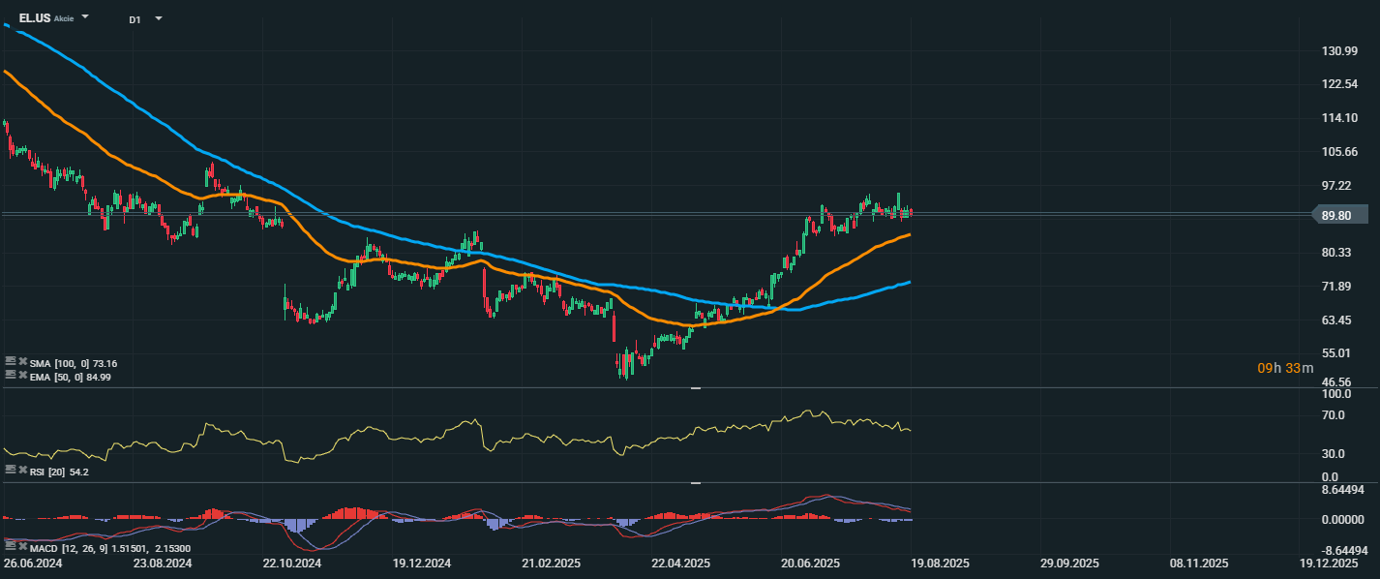Screen dimensions: 1380x579
Task: Click the 19.12.2024 date on time axis
Action: pyautogui.click(x=422, y=563)
